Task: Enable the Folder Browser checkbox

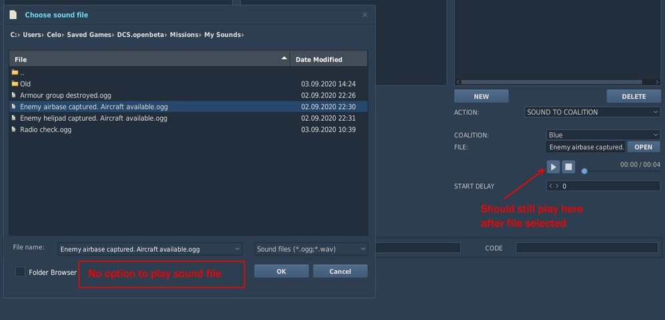Action: pyautogui.click(x=20, y=272)
